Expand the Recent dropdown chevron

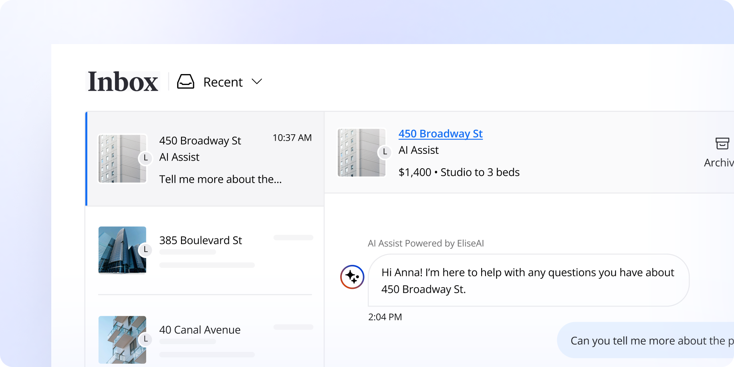257,81
